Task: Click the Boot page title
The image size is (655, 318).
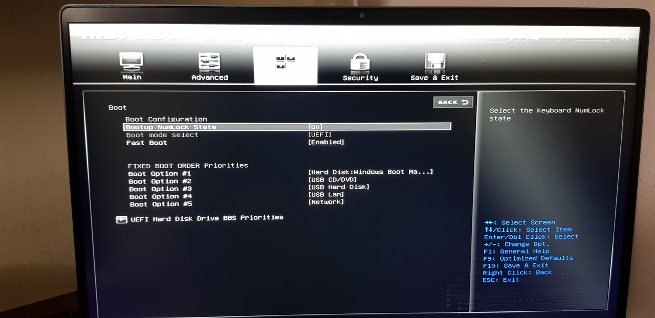Action: (x=117, y=108)
